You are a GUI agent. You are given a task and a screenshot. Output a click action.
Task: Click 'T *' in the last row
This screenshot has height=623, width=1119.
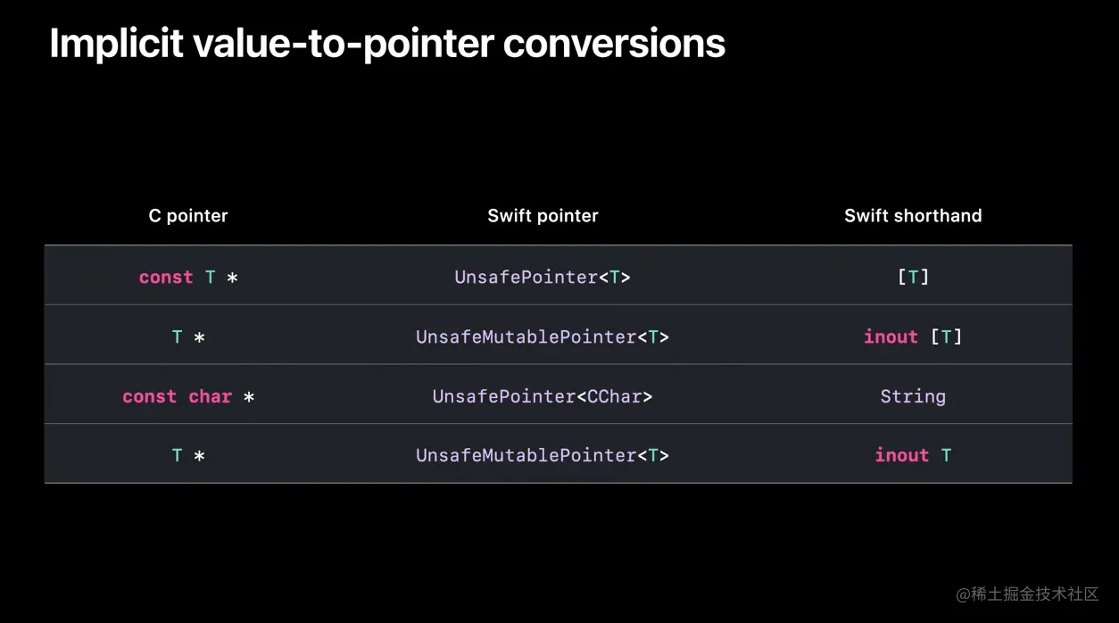click(188, 456)
